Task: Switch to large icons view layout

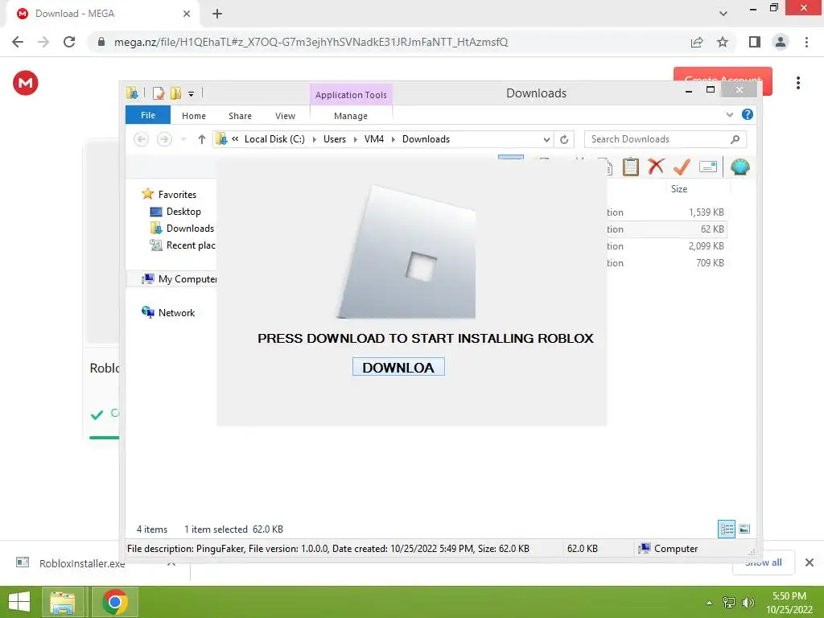Action: tap(744, 529)
